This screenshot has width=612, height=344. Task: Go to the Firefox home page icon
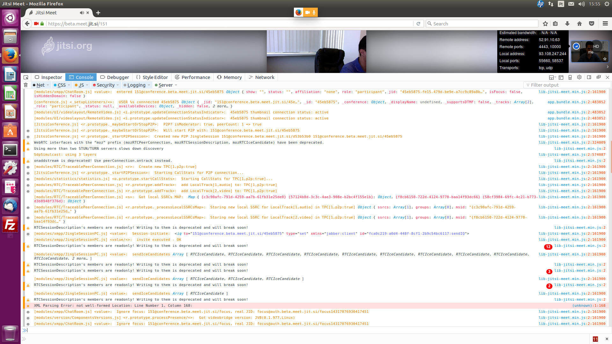click(579, 24)
